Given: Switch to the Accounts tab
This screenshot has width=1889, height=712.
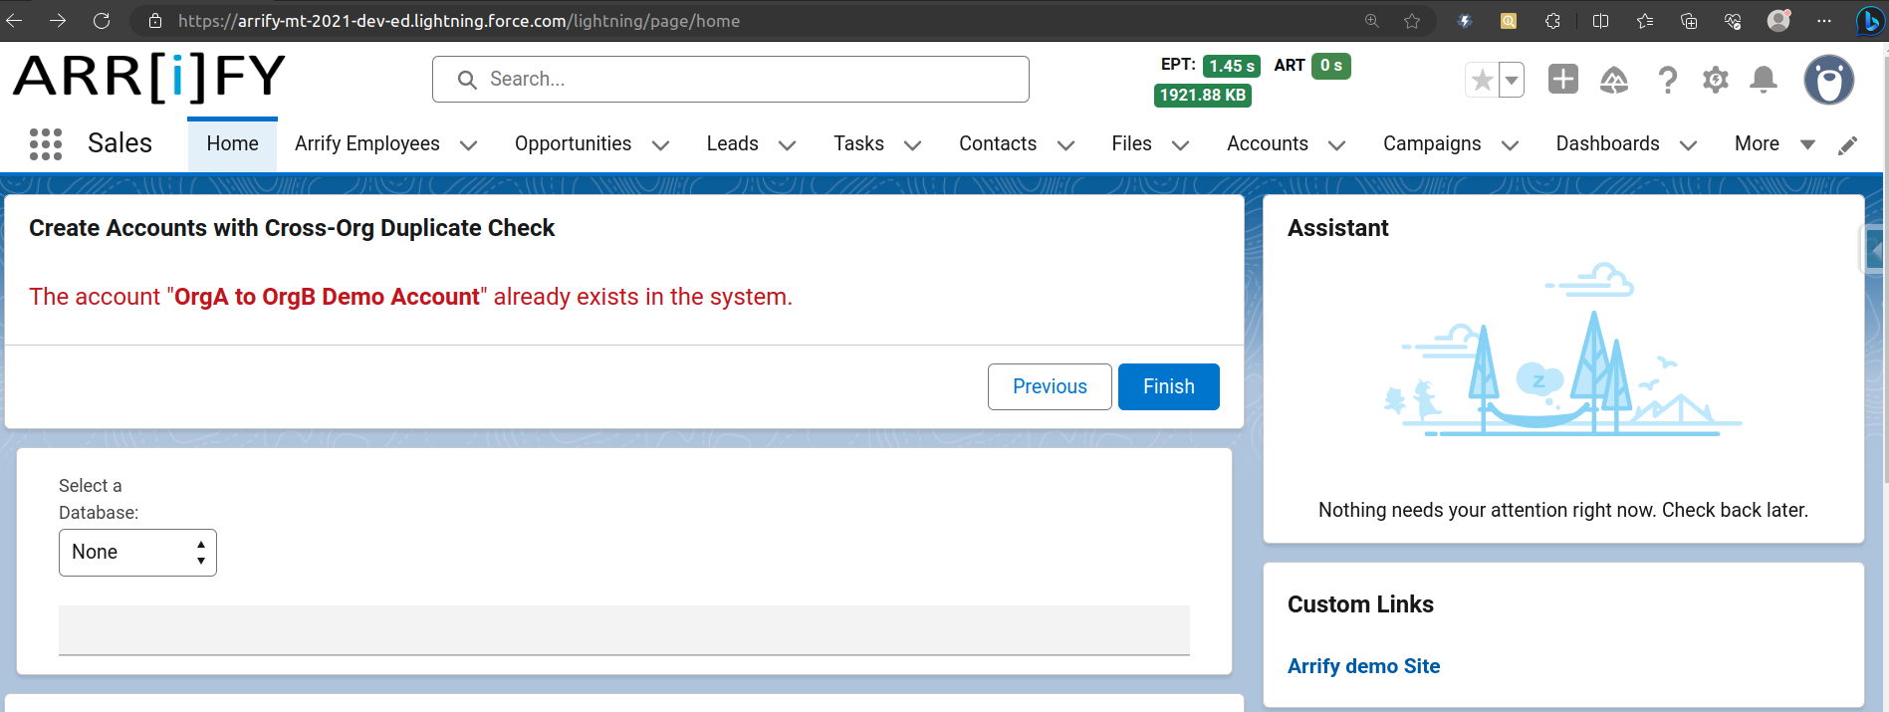Looking at the screenshot, I should tap(1267, 144).
